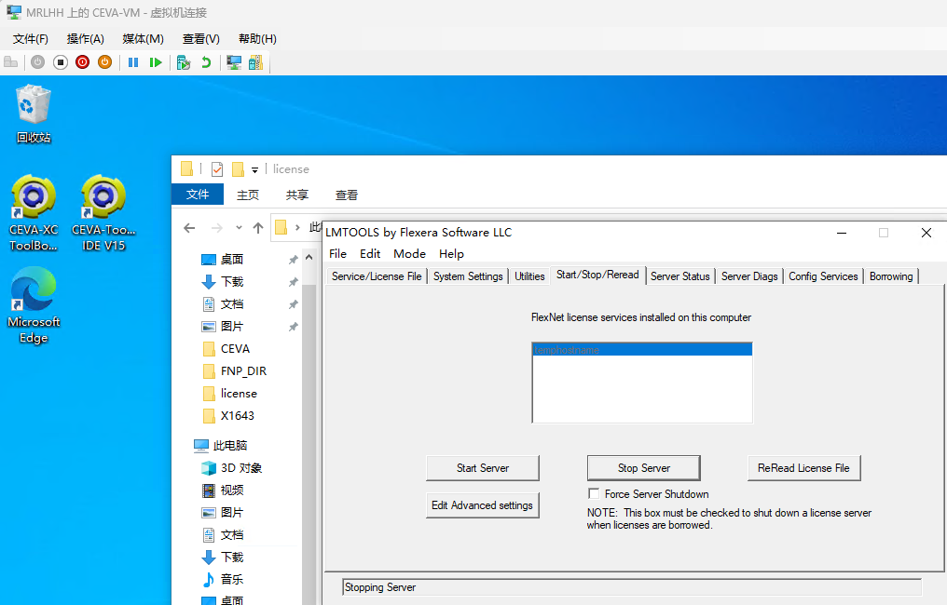Open the 媒体(M) menu
This screenshot has height=605, width=947.
pos(144,38)
